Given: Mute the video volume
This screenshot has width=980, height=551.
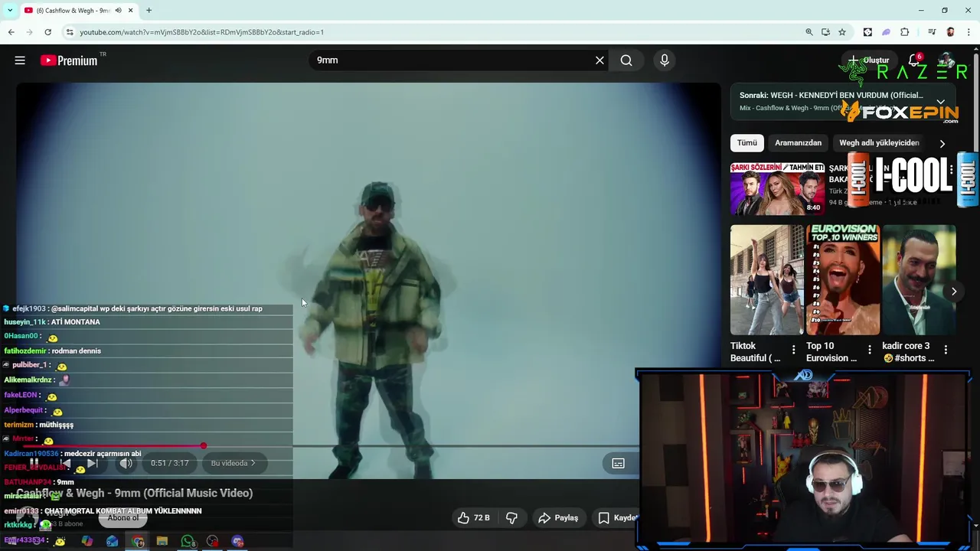Looking at the screenshot, I should click(x=126, y=463).
